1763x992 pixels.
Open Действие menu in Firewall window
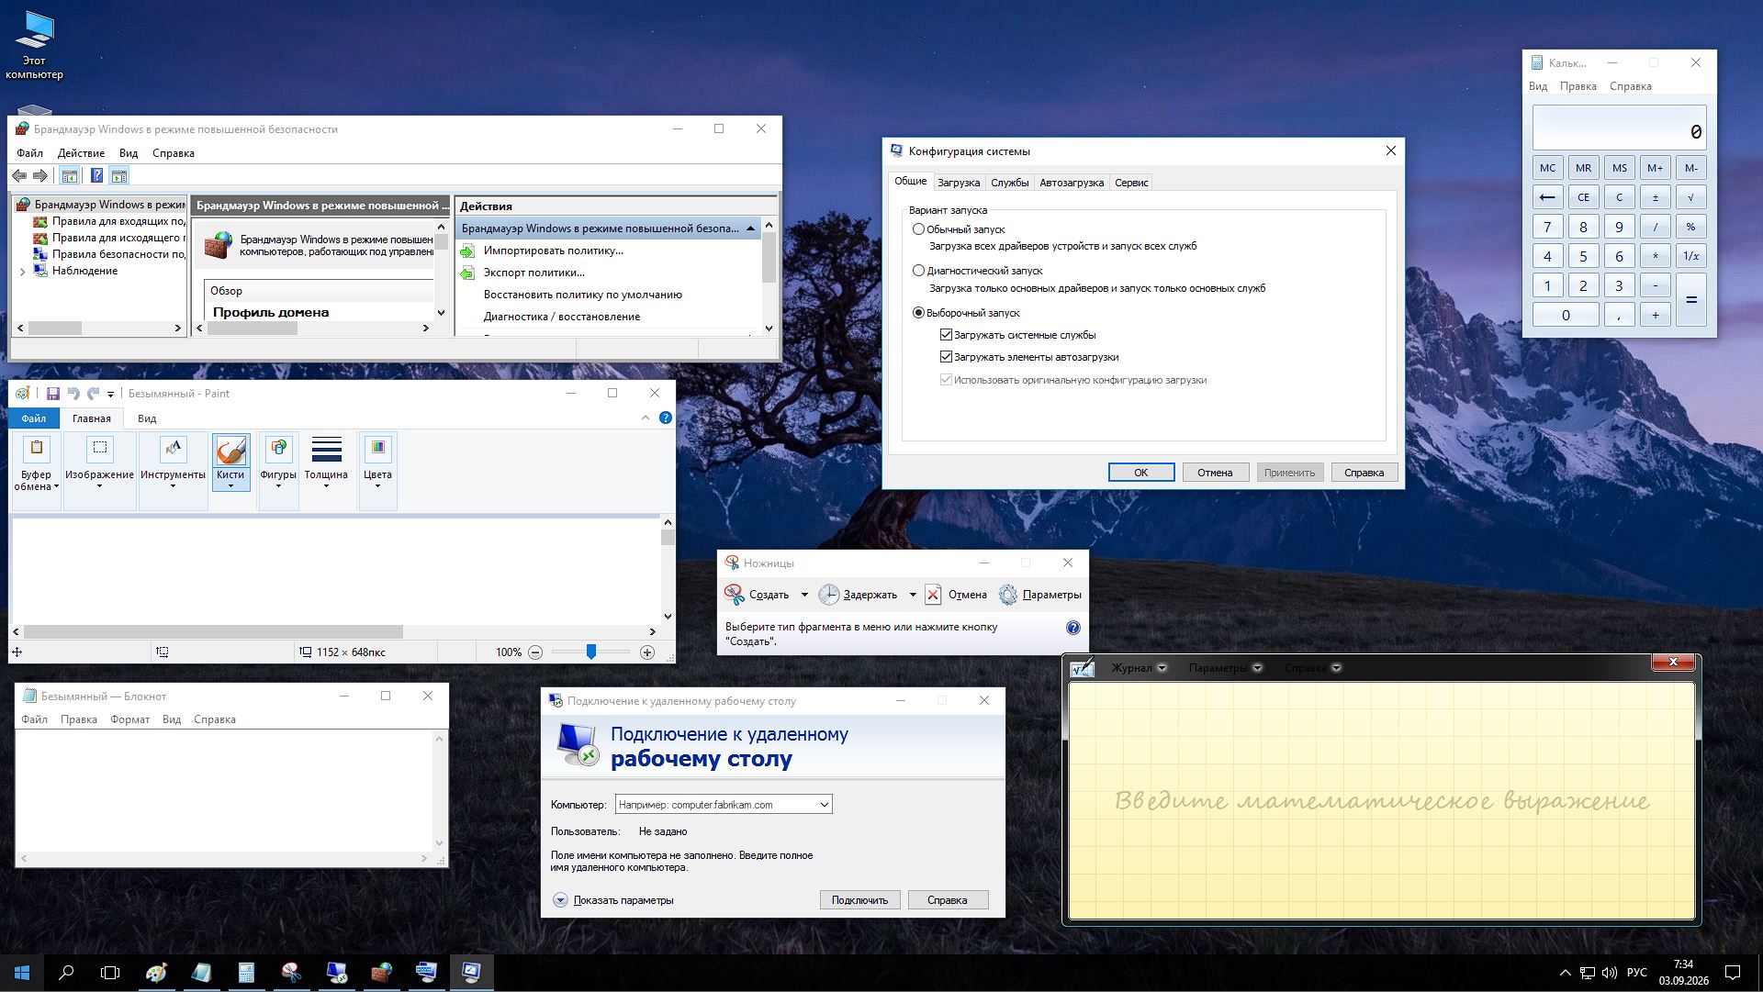point(81,153)
